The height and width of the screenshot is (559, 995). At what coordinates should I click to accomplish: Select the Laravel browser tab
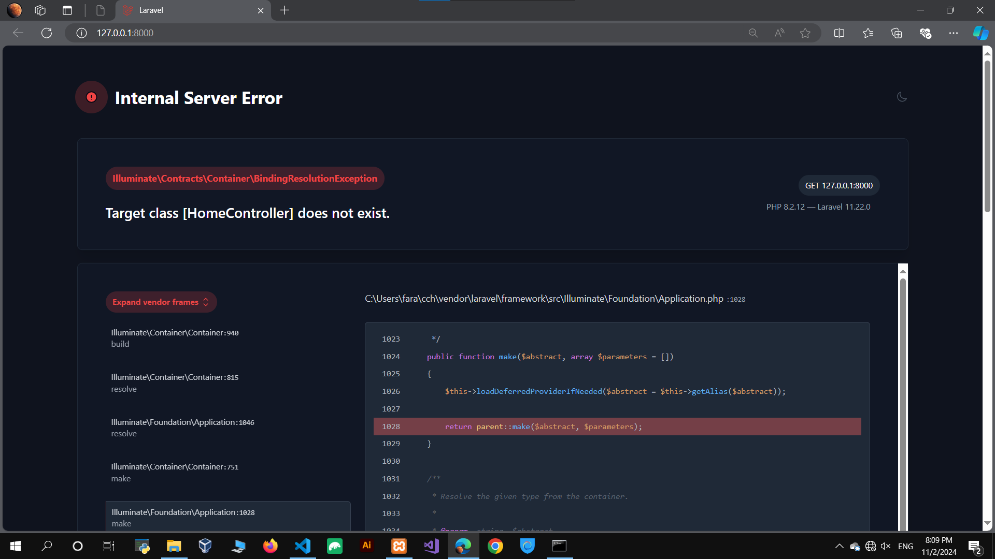coord(192,10)
